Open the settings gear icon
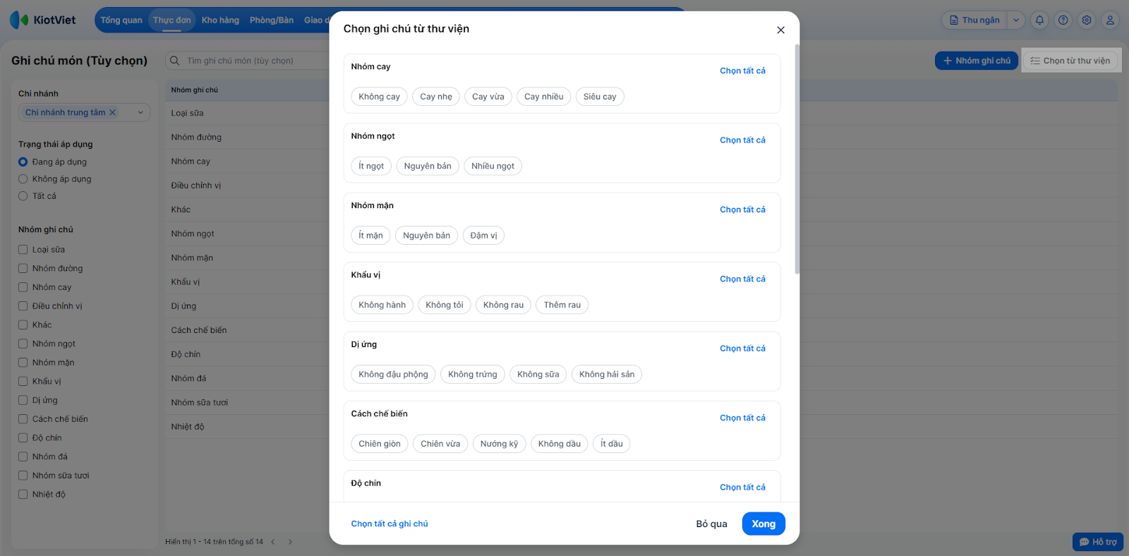1129x556 pixels. (x=1087, y=20)
